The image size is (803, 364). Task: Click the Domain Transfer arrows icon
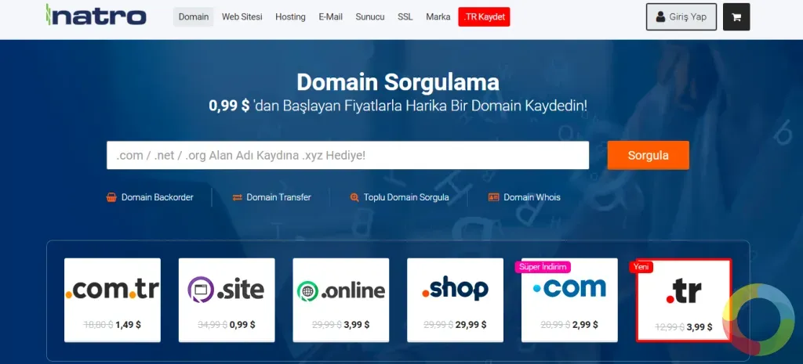click(237, 197)
